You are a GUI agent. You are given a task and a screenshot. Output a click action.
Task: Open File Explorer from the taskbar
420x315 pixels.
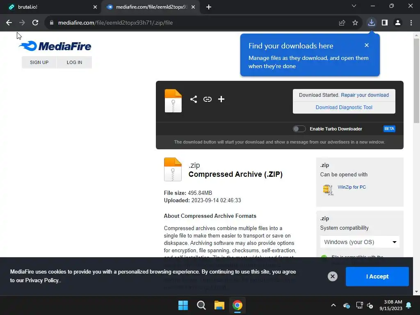coord(219,305)
